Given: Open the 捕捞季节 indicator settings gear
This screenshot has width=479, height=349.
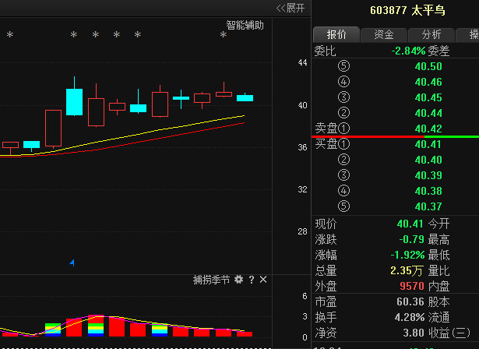Looking at the screenshot, I should [x=238, y=280].
